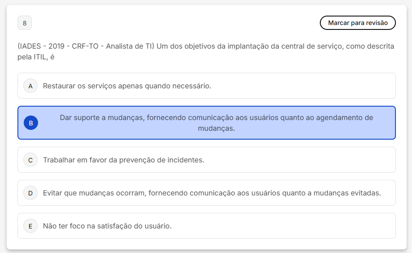The height and width of the screenshot is (253, 412).
Task: Click answer text starting "Dar suporte a mudanças"
Action: pyautogui.click(x=216, y=118)
